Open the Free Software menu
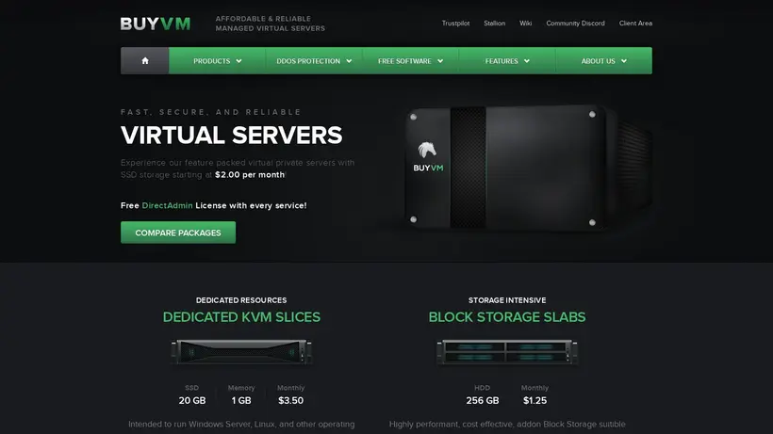Viewport: 773px width, 434px height. 410,60
